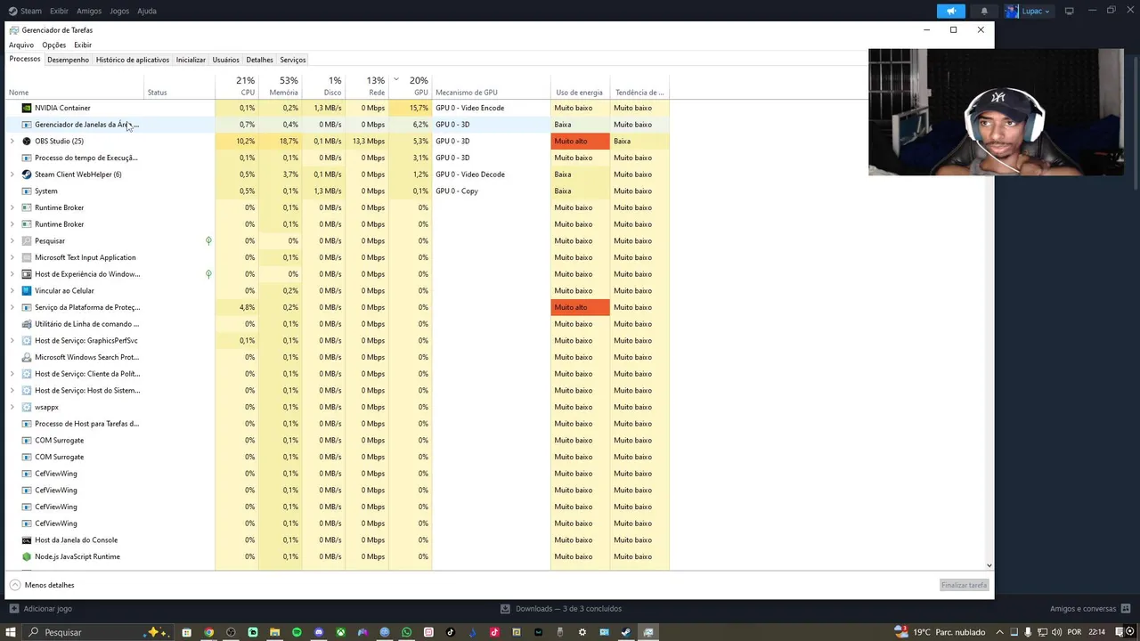This screenshot has height=641, width=1140.
Task: Open Discord from the taskbar
Action: [x=319, y=632]
